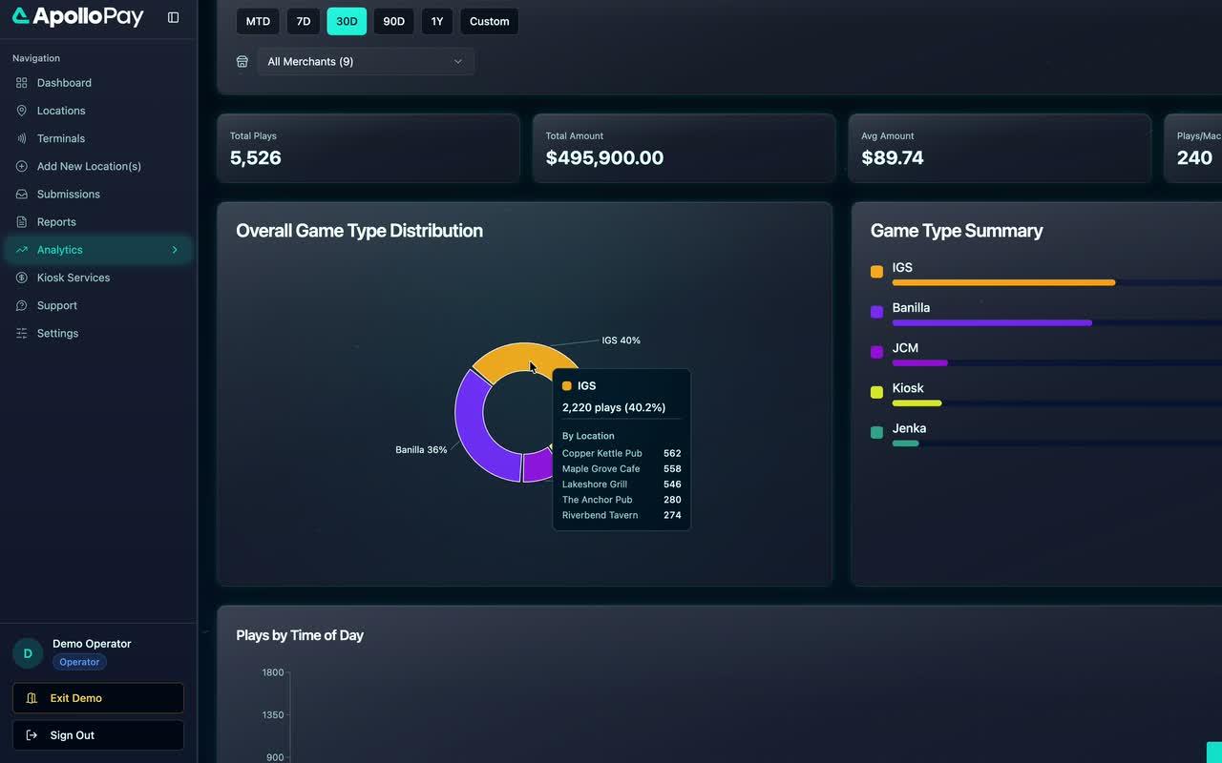
Task: Click the IGS 40% chart label
Action: click(x=621, y=340)
